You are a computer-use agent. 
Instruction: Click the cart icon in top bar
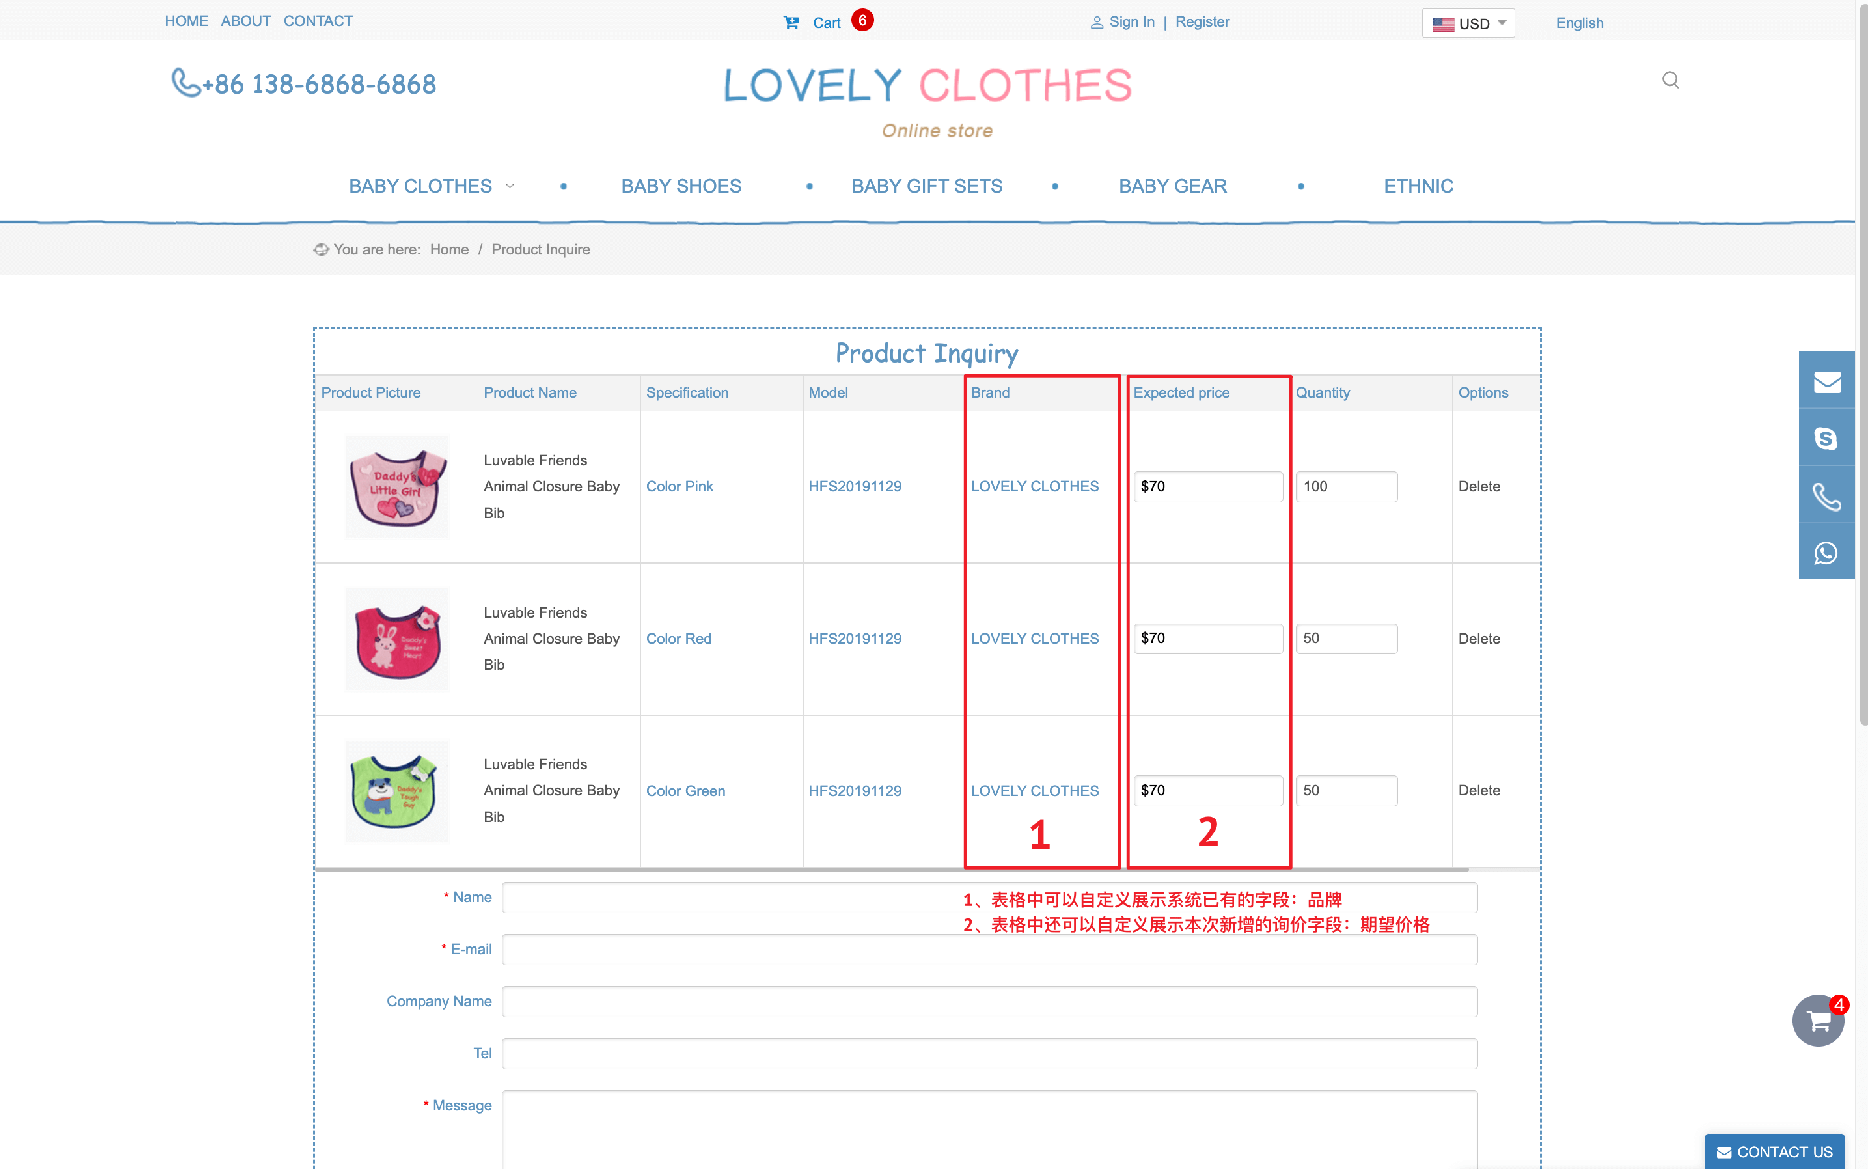click(x=791, y=22)
